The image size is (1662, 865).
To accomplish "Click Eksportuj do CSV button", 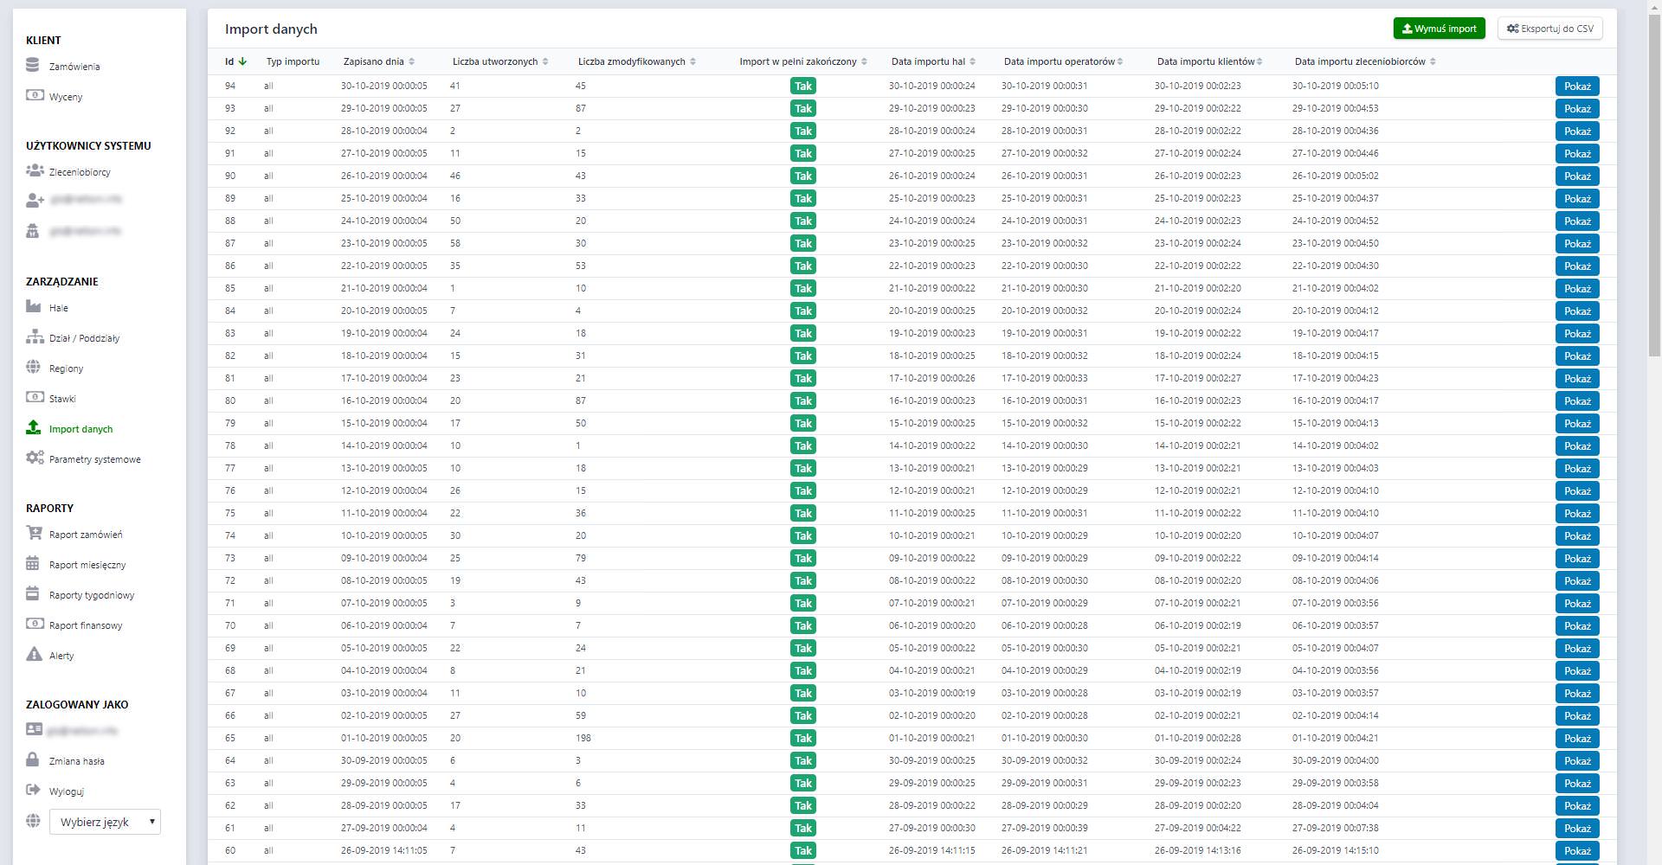I will click(x=1549, y=29).
